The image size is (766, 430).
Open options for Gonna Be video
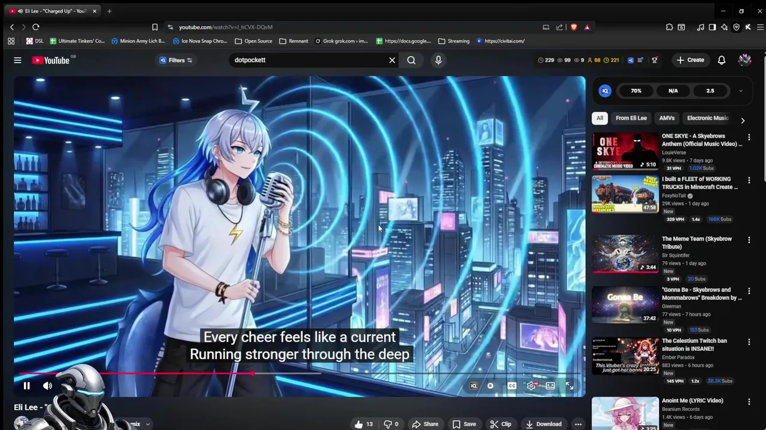[x=749, y=291]
